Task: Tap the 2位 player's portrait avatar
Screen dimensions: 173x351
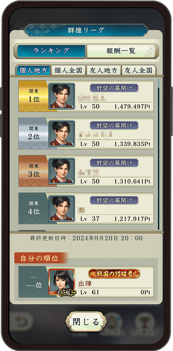Action: coord(62,134)
